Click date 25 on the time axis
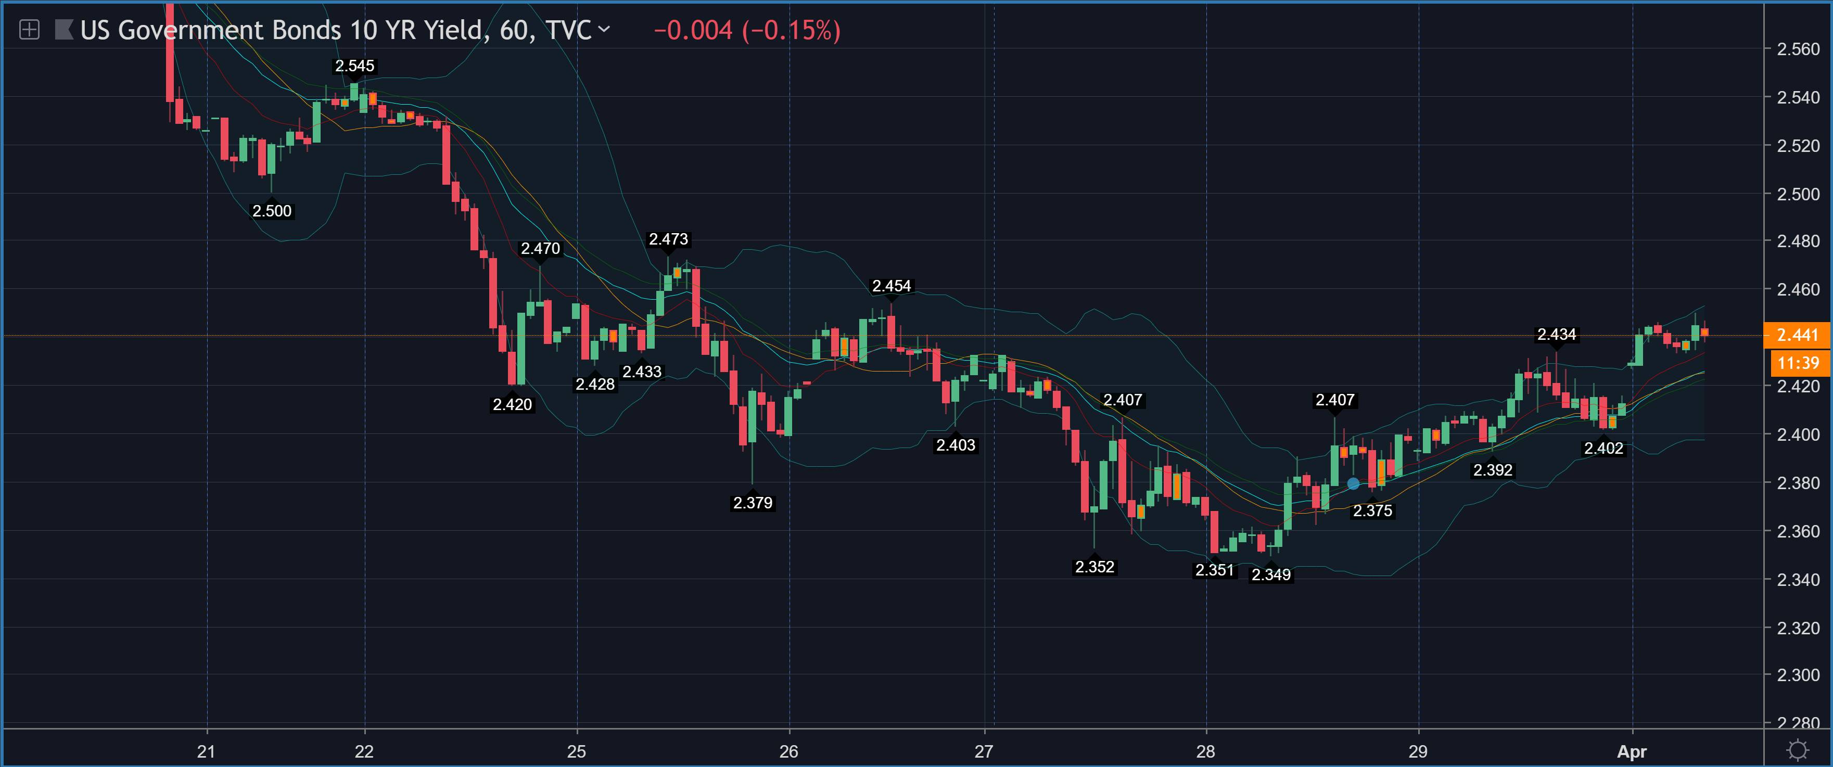1833x767 pixels. click(576, 751)
